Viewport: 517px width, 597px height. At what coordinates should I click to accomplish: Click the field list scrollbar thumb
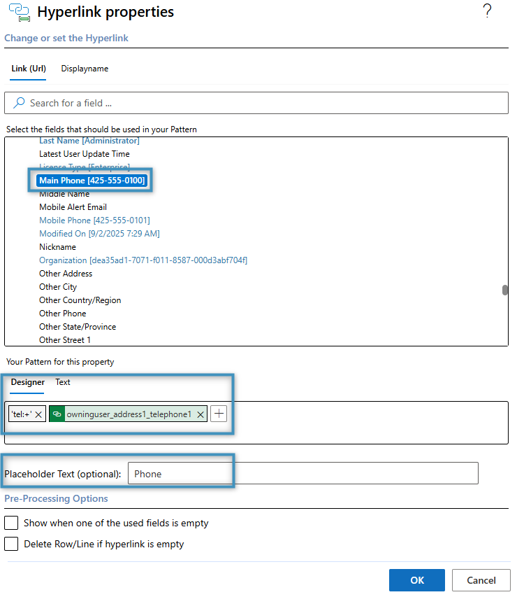(x=504, y=290)
